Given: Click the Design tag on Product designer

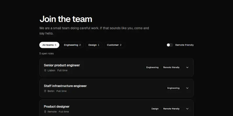Looking at the screenshot, I should (155, 109).
